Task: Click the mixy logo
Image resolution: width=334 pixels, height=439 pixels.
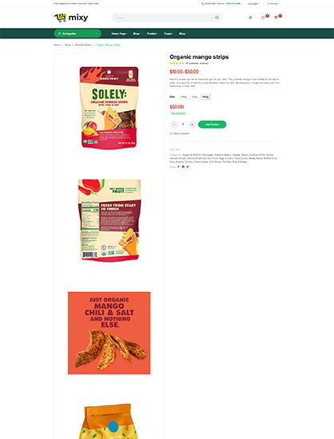Action: coord(71,18)
